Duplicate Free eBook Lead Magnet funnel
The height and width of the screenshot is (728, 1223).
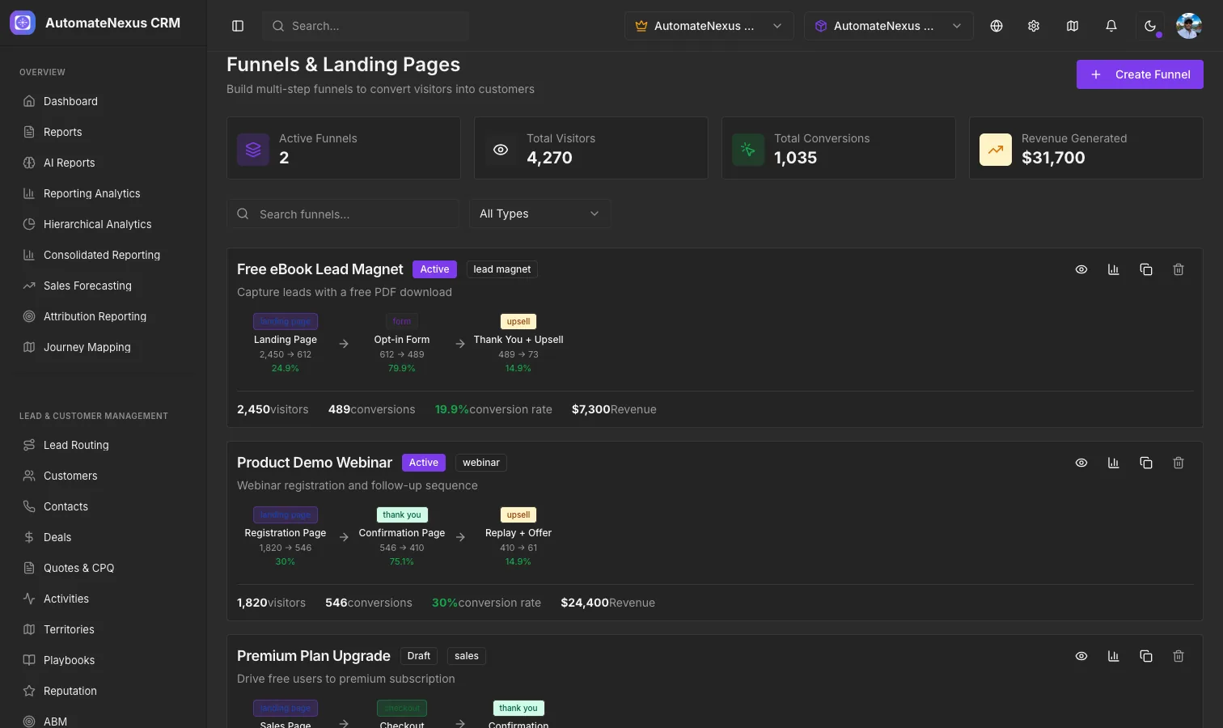(x=1146, y=269)
